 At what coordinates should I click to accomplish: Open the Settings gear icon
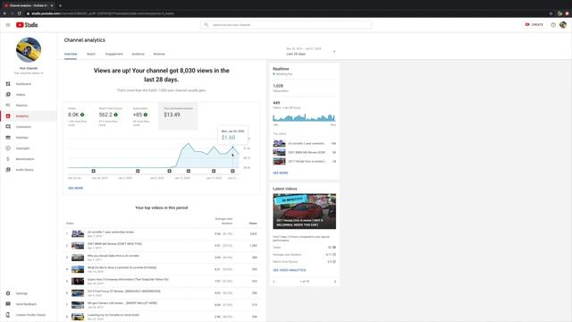pyautogui.click(x=8, y=293)
